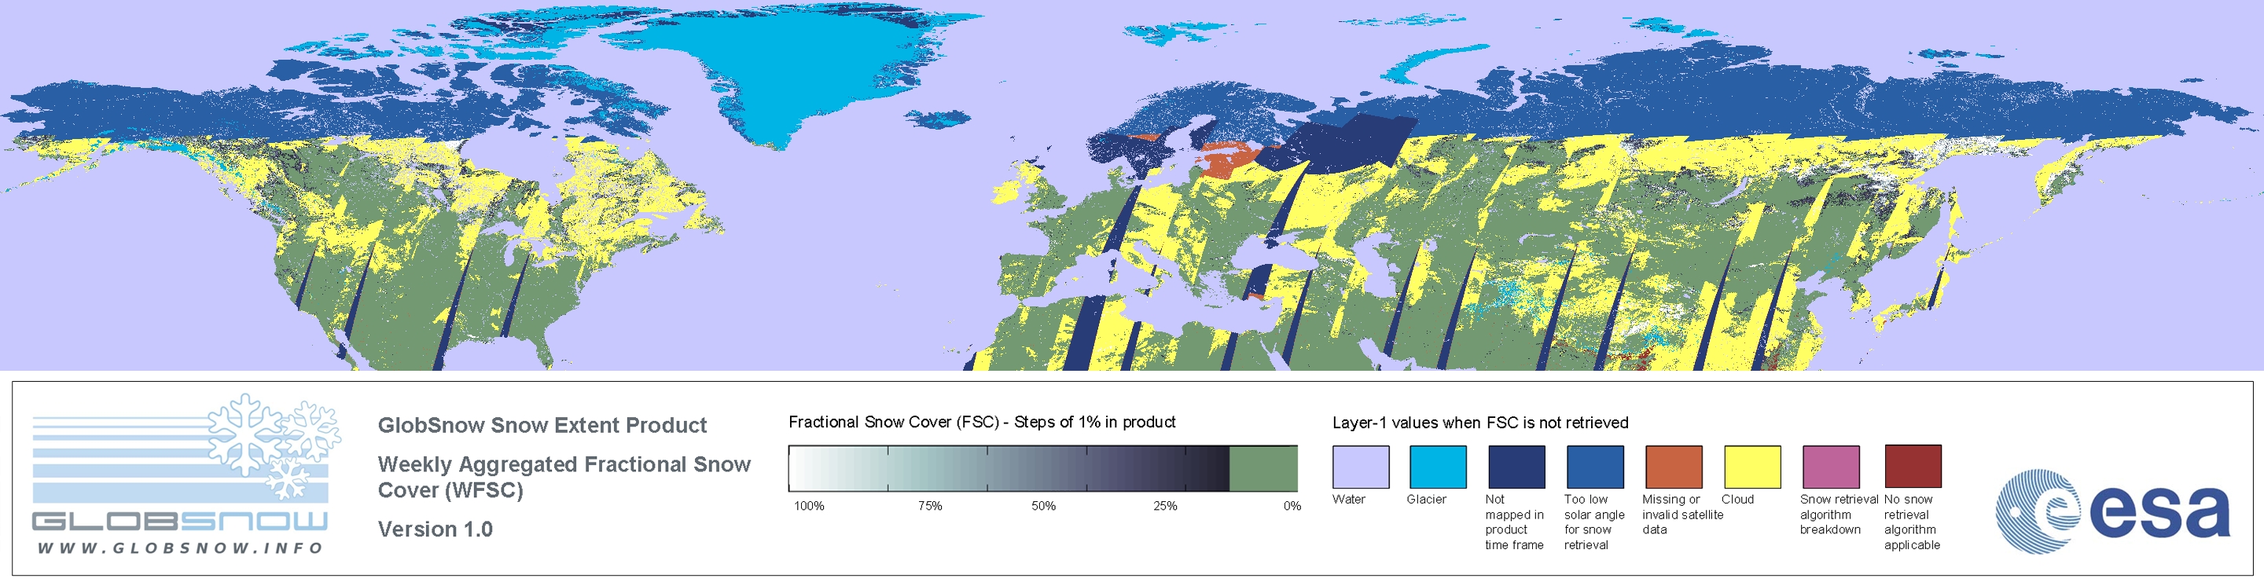The image size is (2264, 586).
Task: Click the WWW.GLOBSNOW.INFO text
Action: pos(180,548)
